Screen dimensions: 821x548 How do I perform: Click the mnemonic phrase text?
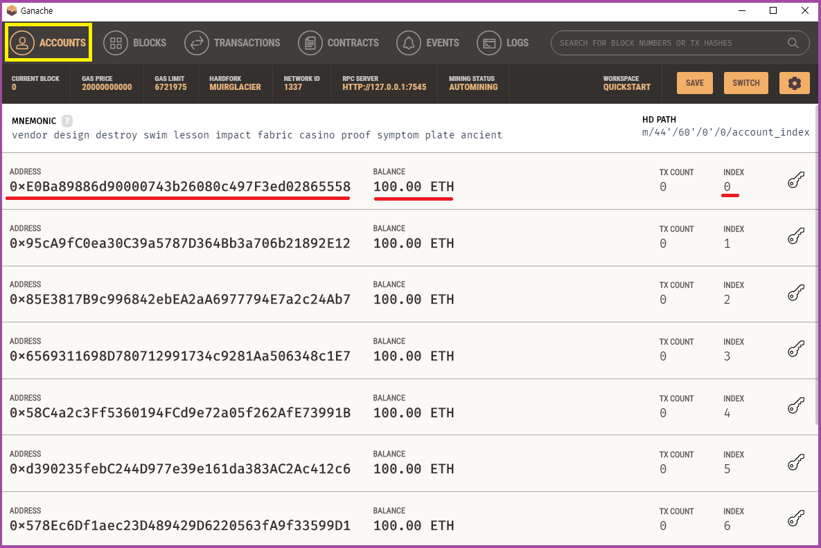click(256, 135)
